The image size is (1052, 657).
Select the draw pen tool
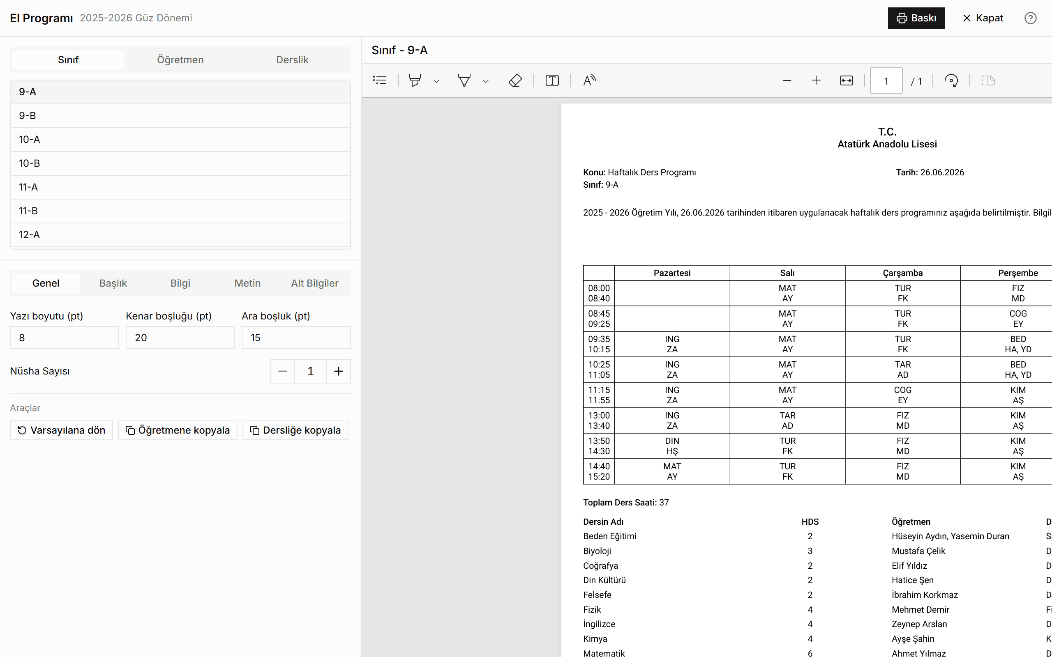click(464, 80)
